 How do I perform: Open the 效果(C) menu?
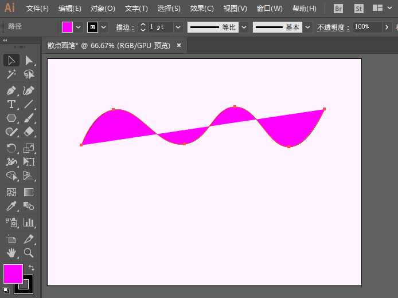click(202, 9)
